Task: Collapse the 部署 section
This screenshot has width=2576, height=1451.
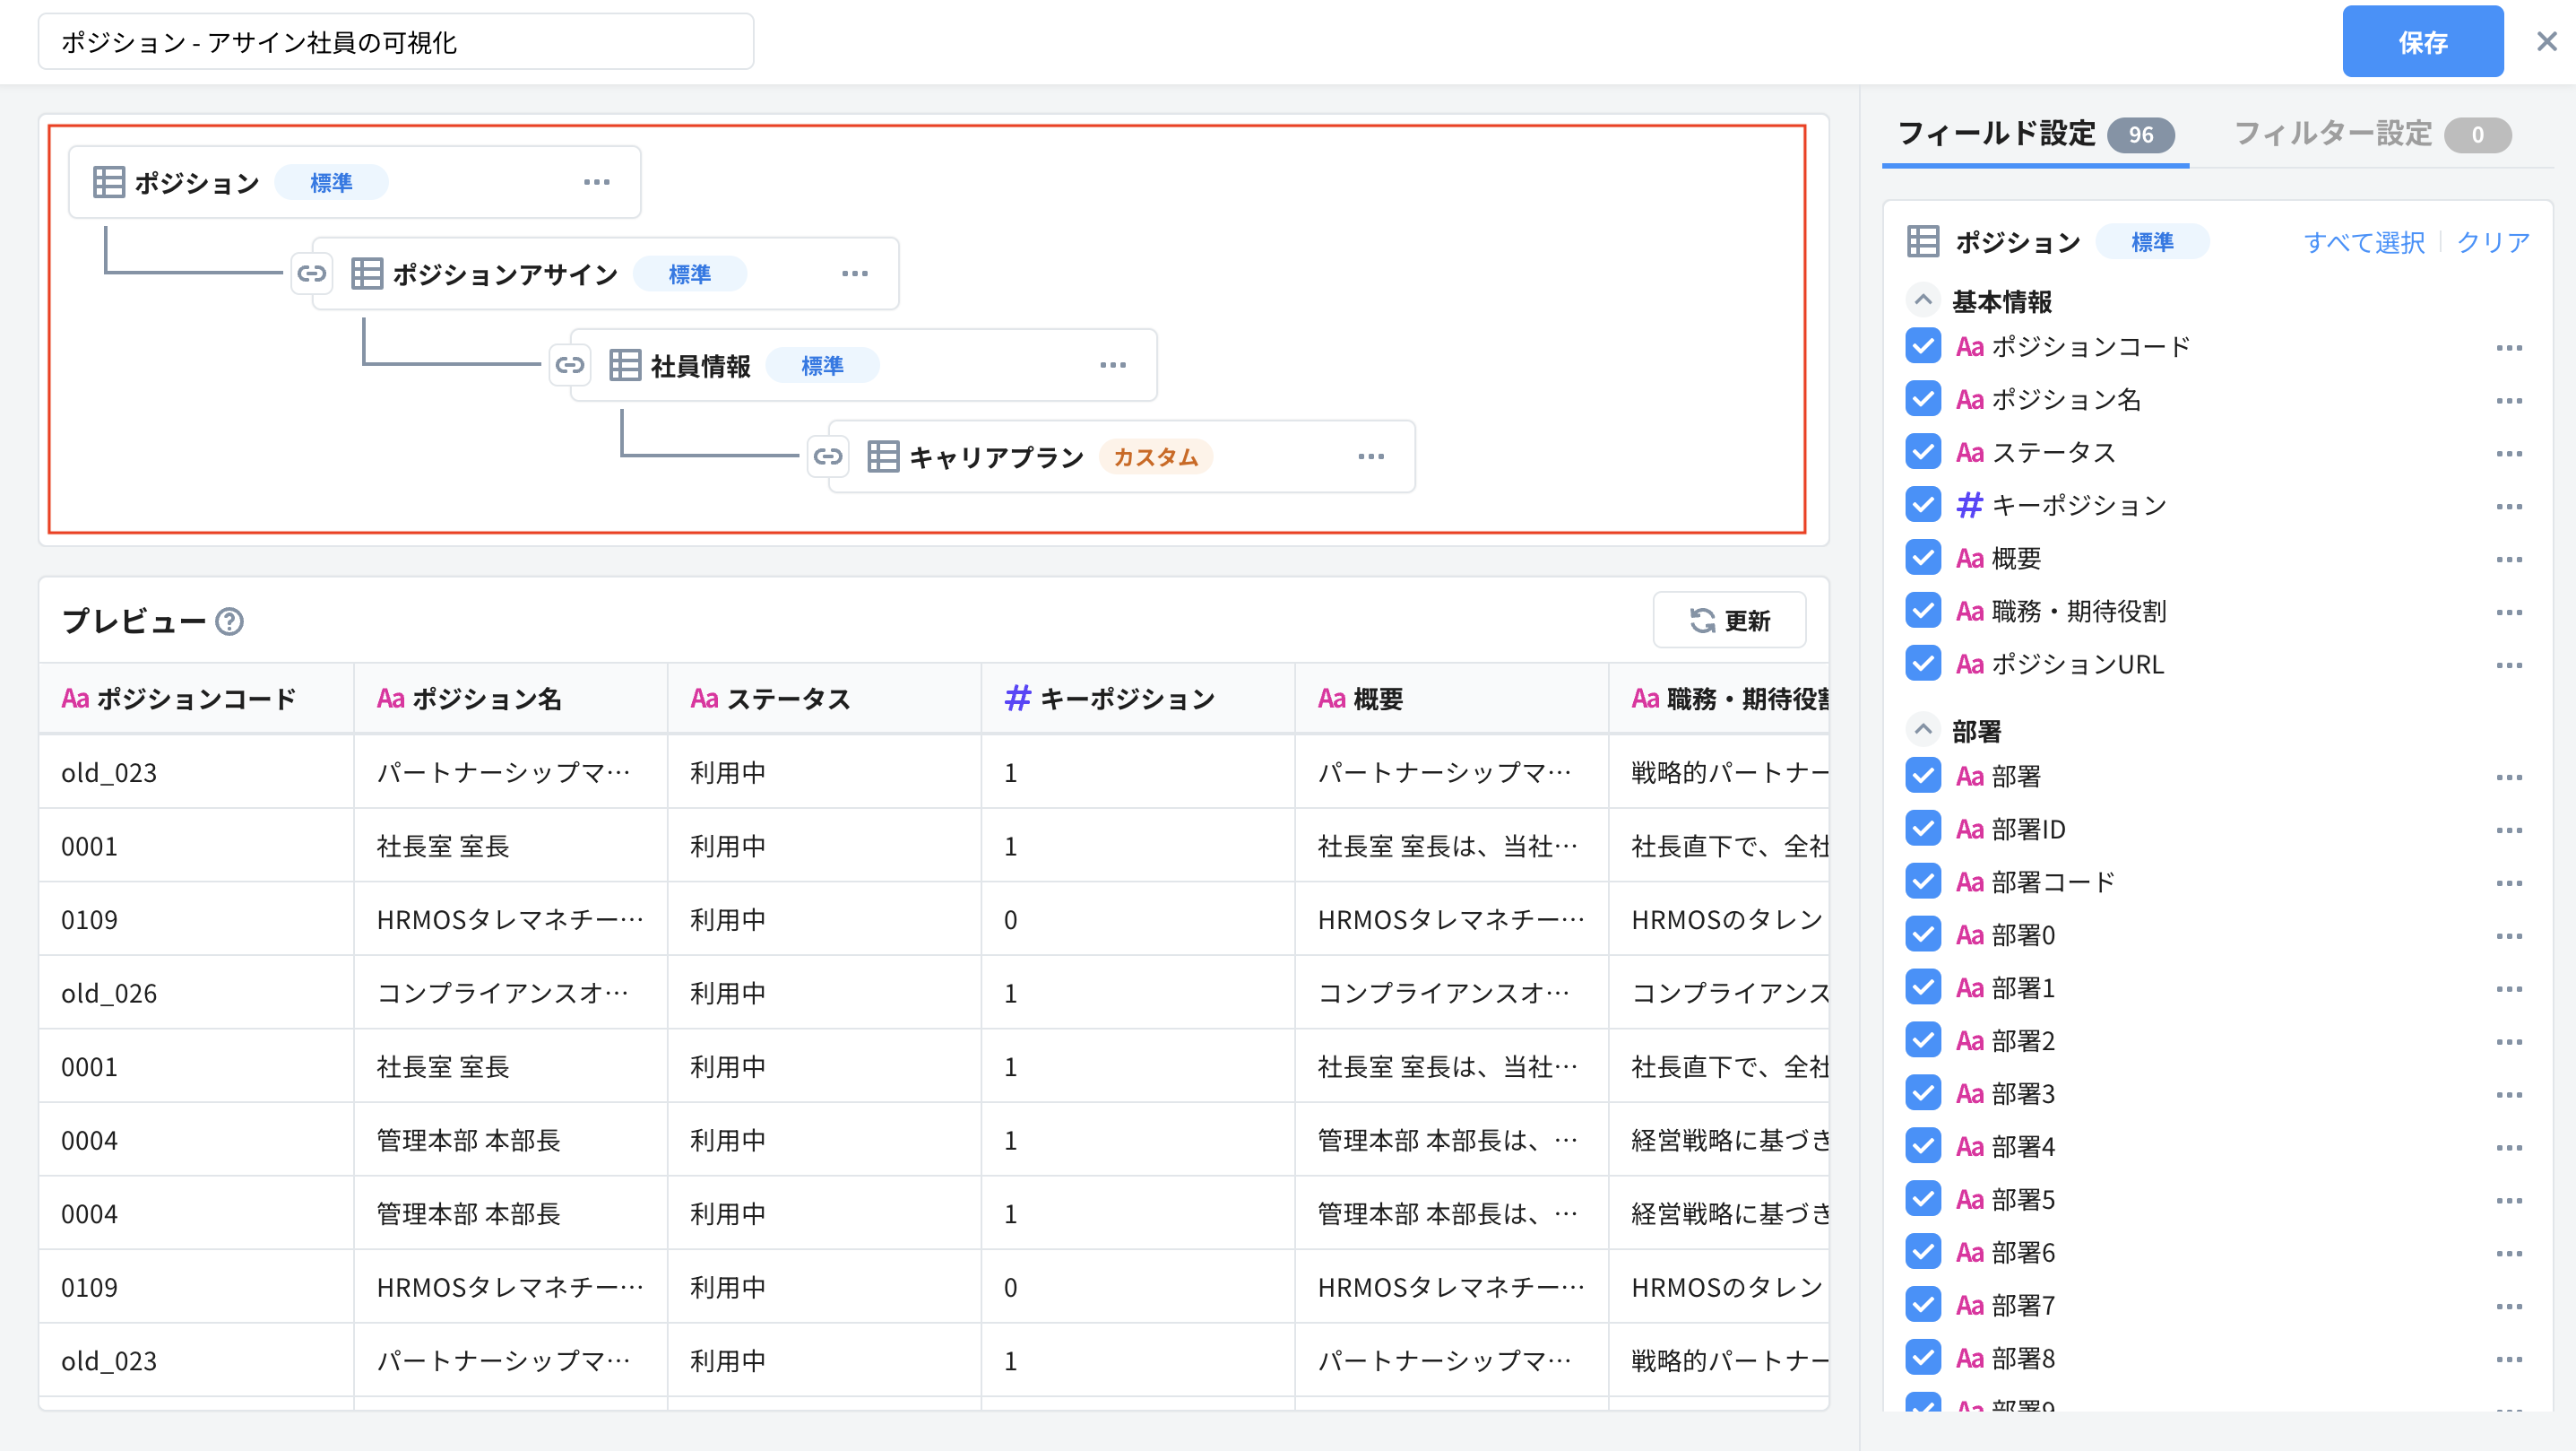Action: [x=1921, y=731]
